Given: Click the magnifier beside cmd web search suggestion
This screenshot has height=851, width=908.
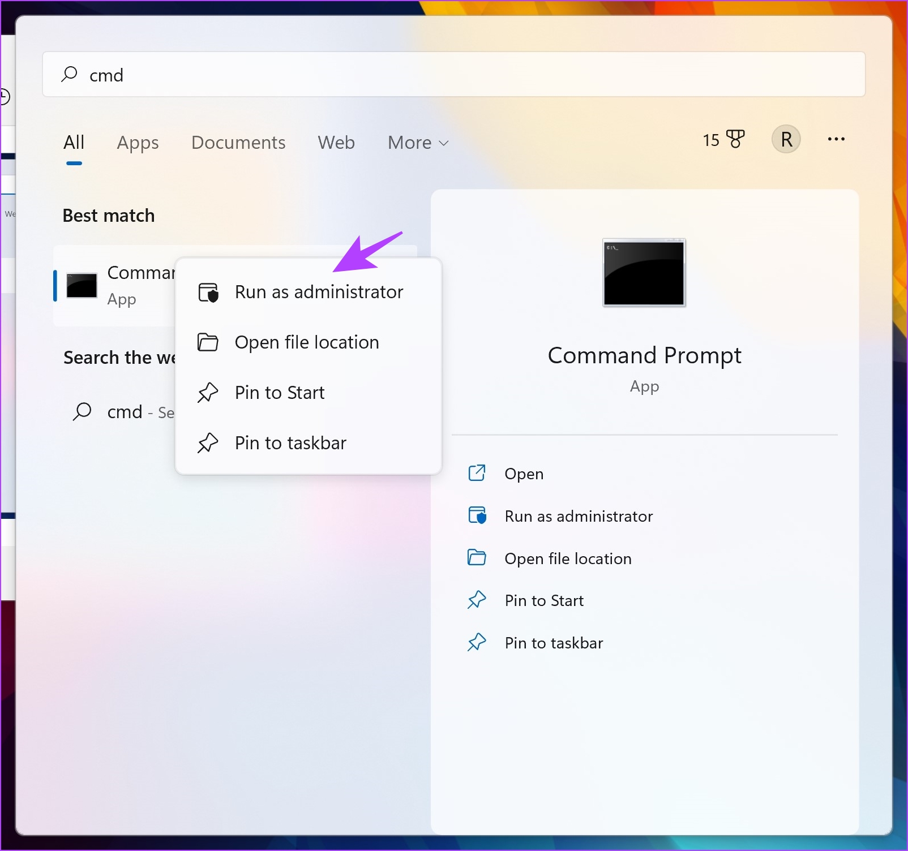Looking at the screenshot, I should pyautogui.click(x=83, y=412).
